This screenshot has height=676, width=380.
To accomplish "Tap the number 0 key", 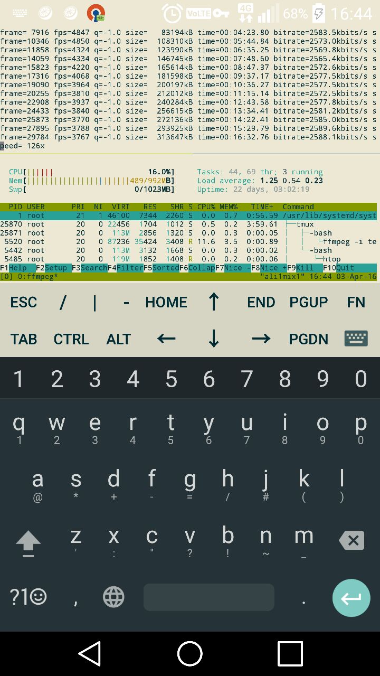I will [361, 379].
